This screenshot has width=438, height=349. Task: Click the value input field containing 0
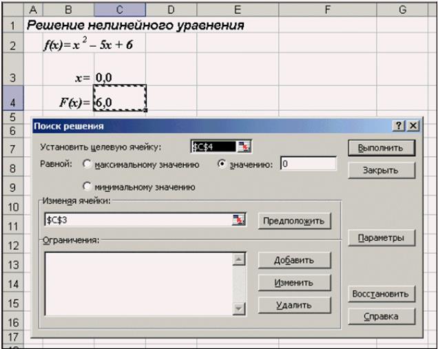click(x=308, y=164)
